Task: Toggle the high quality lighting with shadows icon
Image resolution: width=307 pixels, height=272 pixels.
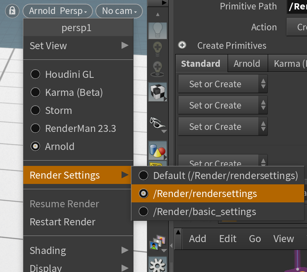Action: 157,69
